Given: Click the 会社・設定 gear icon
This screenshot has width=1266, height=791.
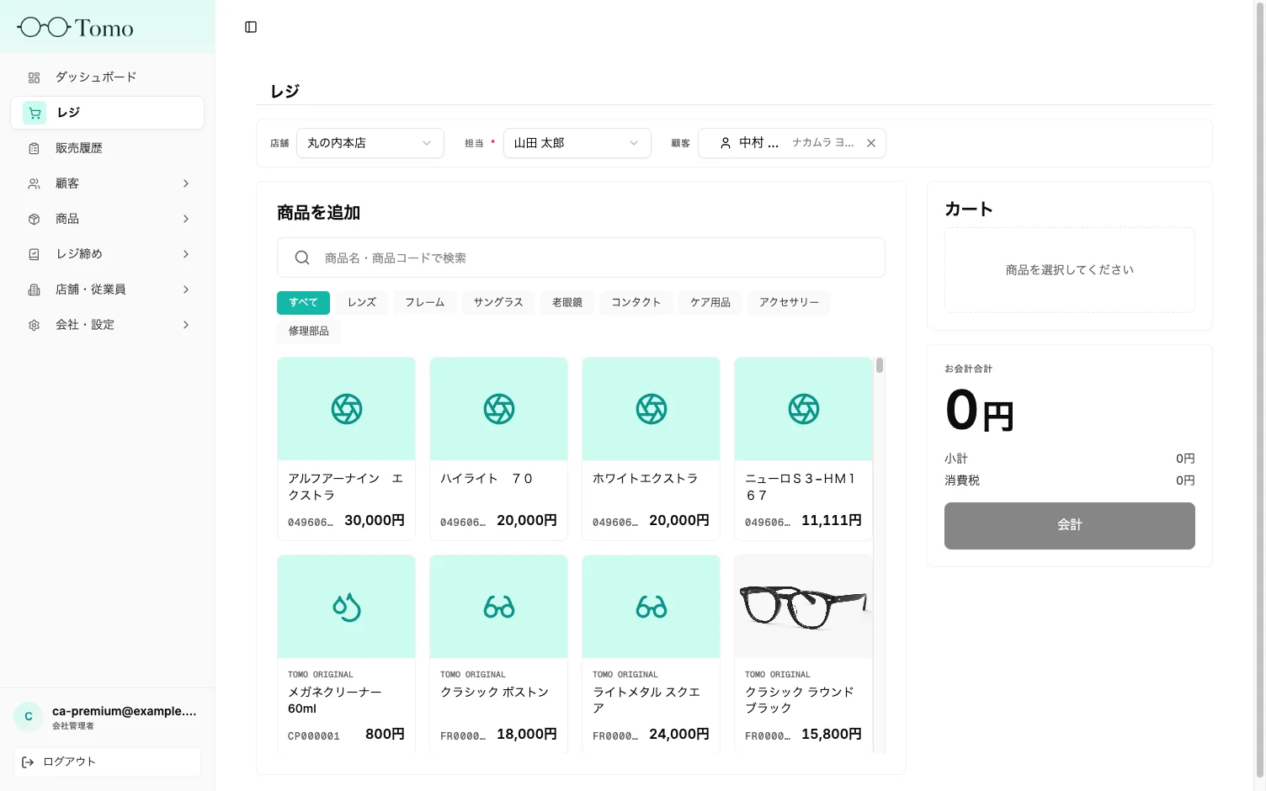Looking at the screenshot, I should tap(35, 325).
